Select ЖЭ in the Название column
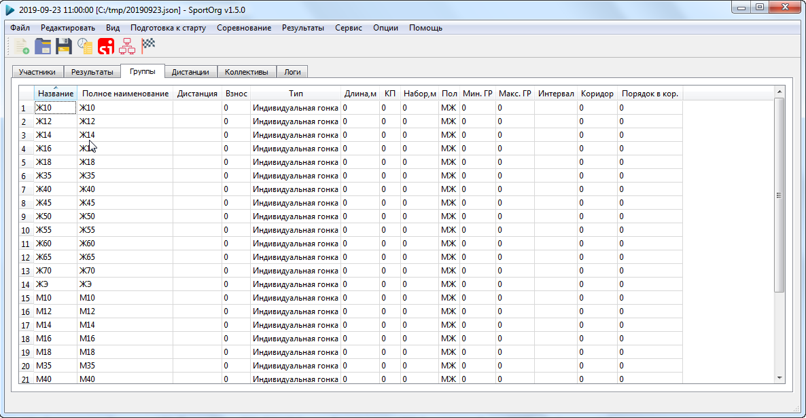The image size is (806, 418). [56, 284]
